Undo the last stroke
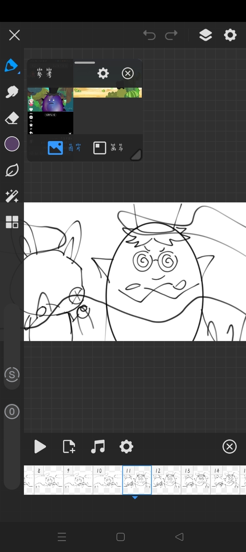This screenshot has height=552, width=246. coord(149,35)
